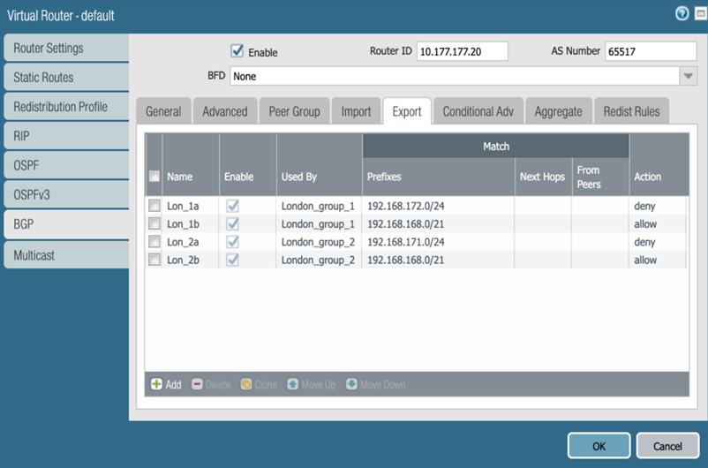Click the help question mark icon

(682, 14)
